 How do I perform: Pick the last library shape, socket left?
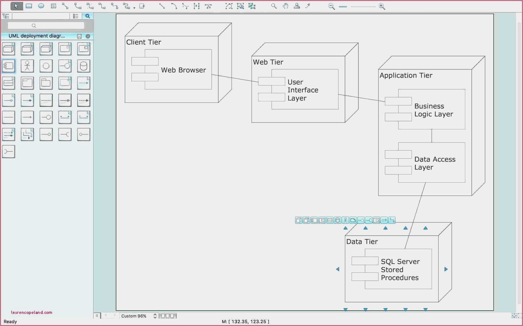(9, 152)
